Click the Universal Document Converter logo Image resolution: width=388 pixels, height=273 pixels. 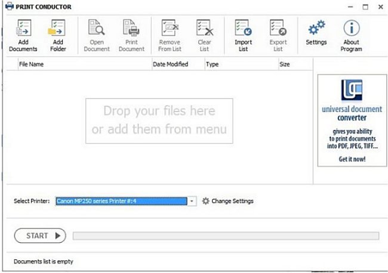352,90
